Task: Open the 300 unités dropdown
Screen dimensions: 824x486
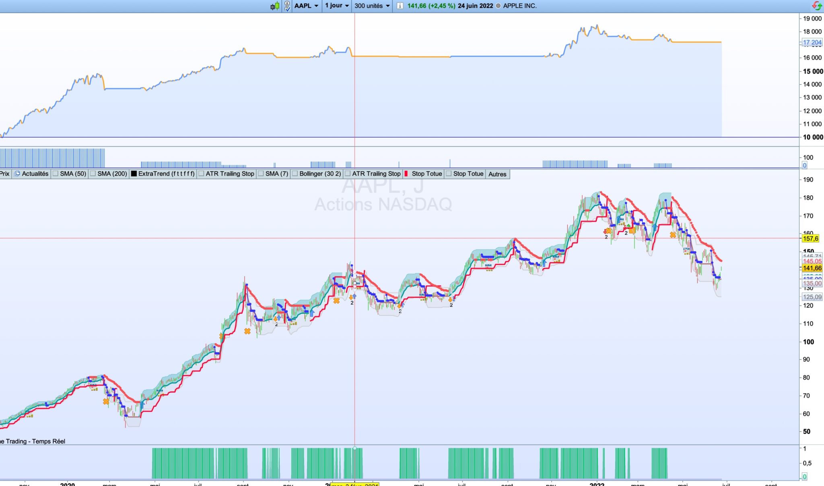Action: [372, 6]
